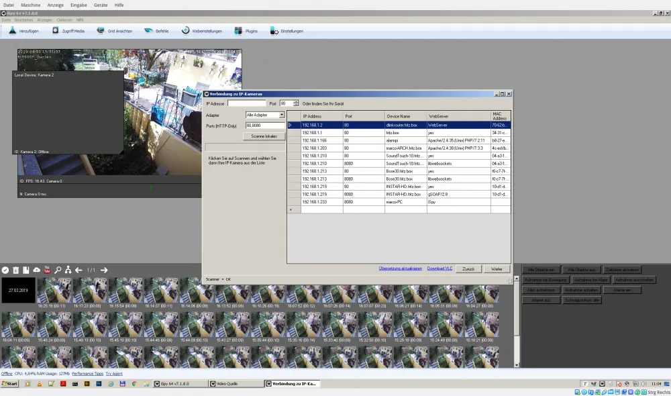Image resolution: width=671 pixels, height=396 pixels.
Task: Open the Alle Adapter dropdown
Action: [x=282, y=115]
